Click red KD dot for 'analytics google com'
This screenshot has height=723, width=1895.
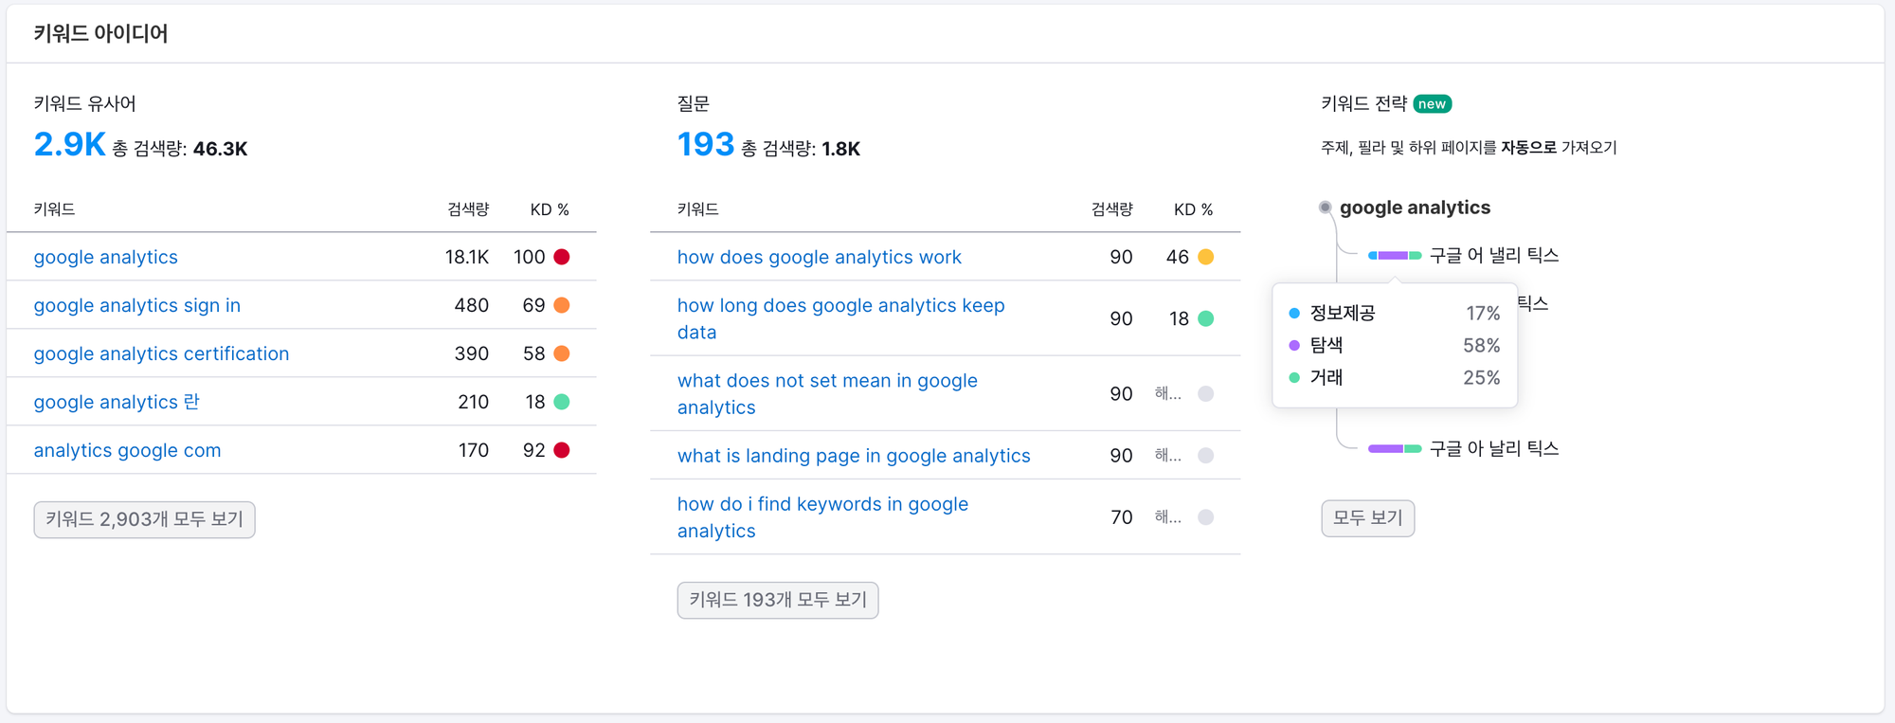562,450
